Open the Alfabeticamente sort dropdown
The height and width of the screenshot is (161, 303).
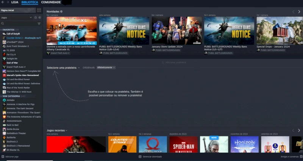tap(106, 68)
